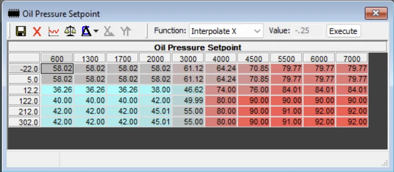Select cell 91.00 in the 212.0 row

(286, 111)
